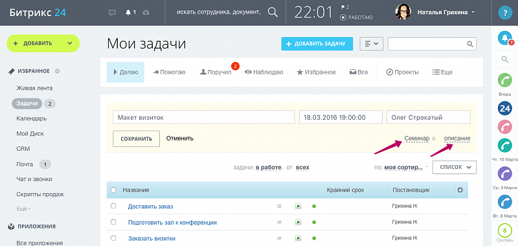518x246 pixels.
Task: Click the deadline field 18.03.2016 19:00:00
Action: click(341, 117)
